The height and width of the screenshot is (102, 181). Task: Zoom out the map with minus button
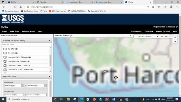pyautogui.click(x=175, y=41)
